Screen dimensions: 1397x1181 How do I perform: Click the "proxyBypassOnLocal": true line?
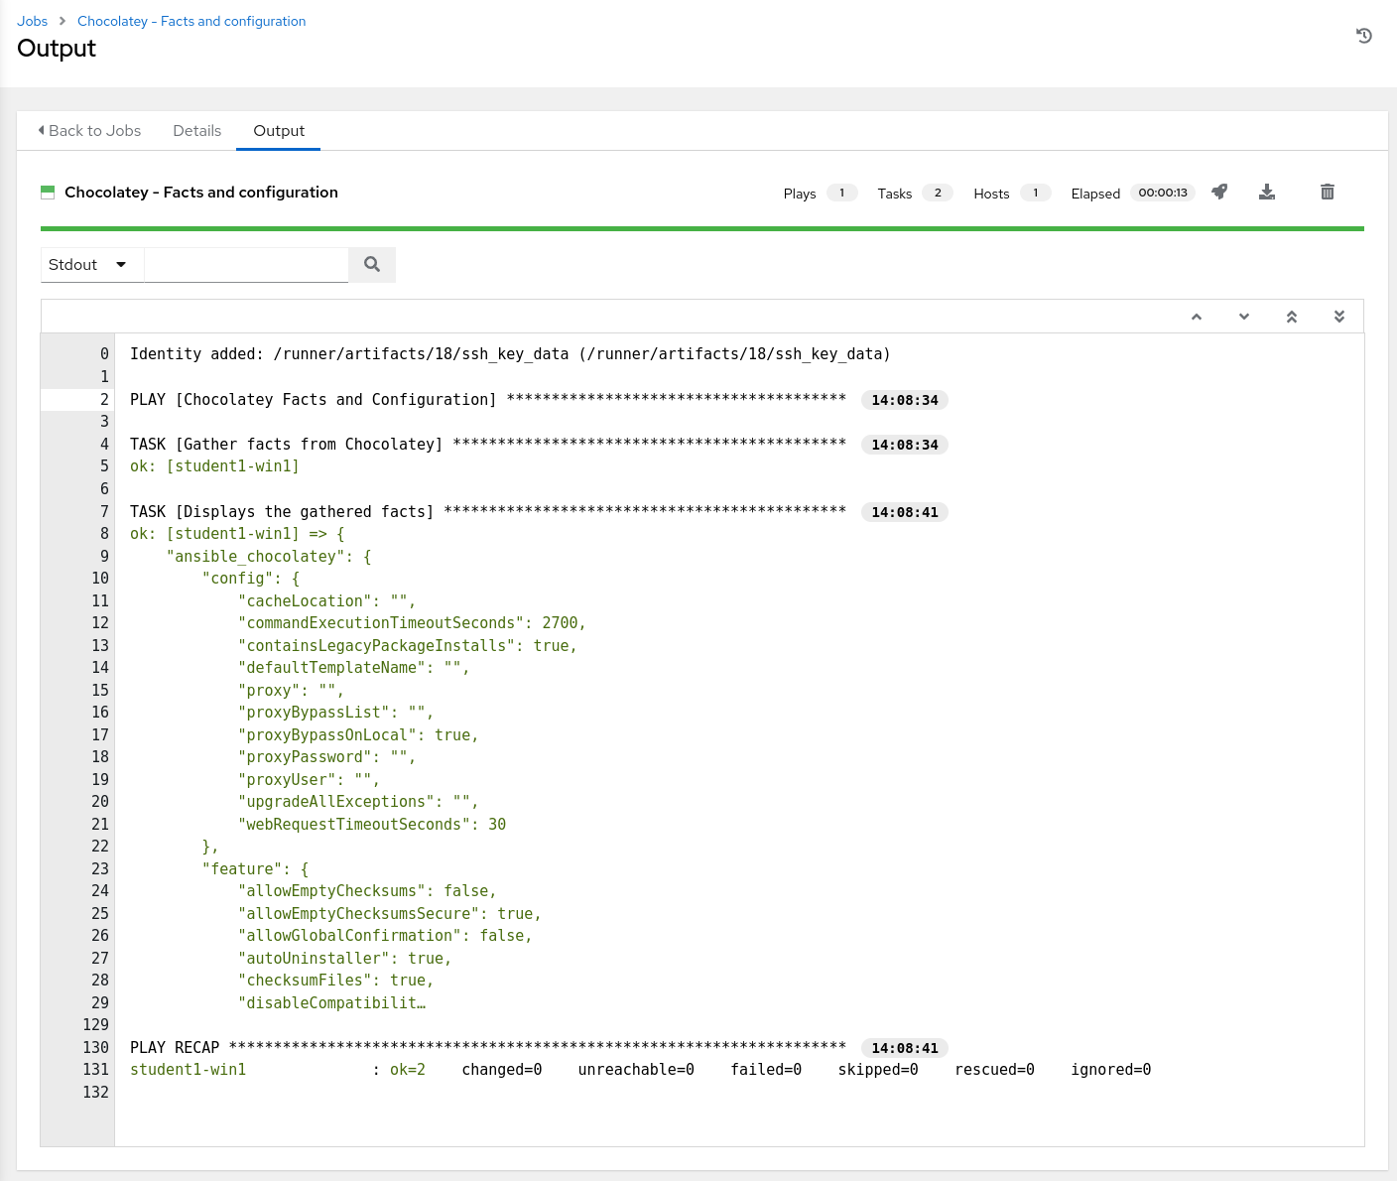pyautogui.click(x=358, y=734)
